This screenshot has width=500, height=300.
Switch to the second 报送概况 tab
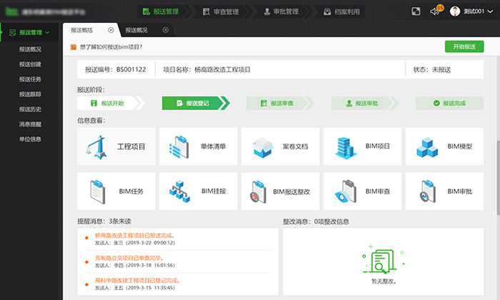(136, 30)
